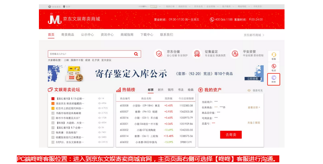The height and width of the screenshot is (164, 323).
Task: Open 手机京东 in top bar
Action: 258,6
